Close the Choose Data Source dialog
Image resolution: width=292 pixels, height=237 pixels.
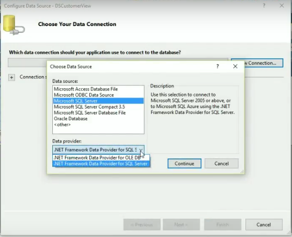point(235,66)
